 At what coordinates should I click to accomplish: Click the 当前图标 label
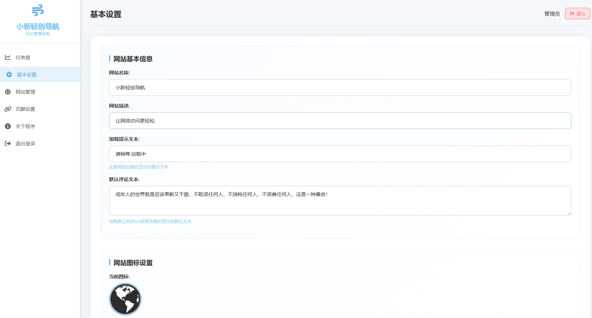[119, 277]
